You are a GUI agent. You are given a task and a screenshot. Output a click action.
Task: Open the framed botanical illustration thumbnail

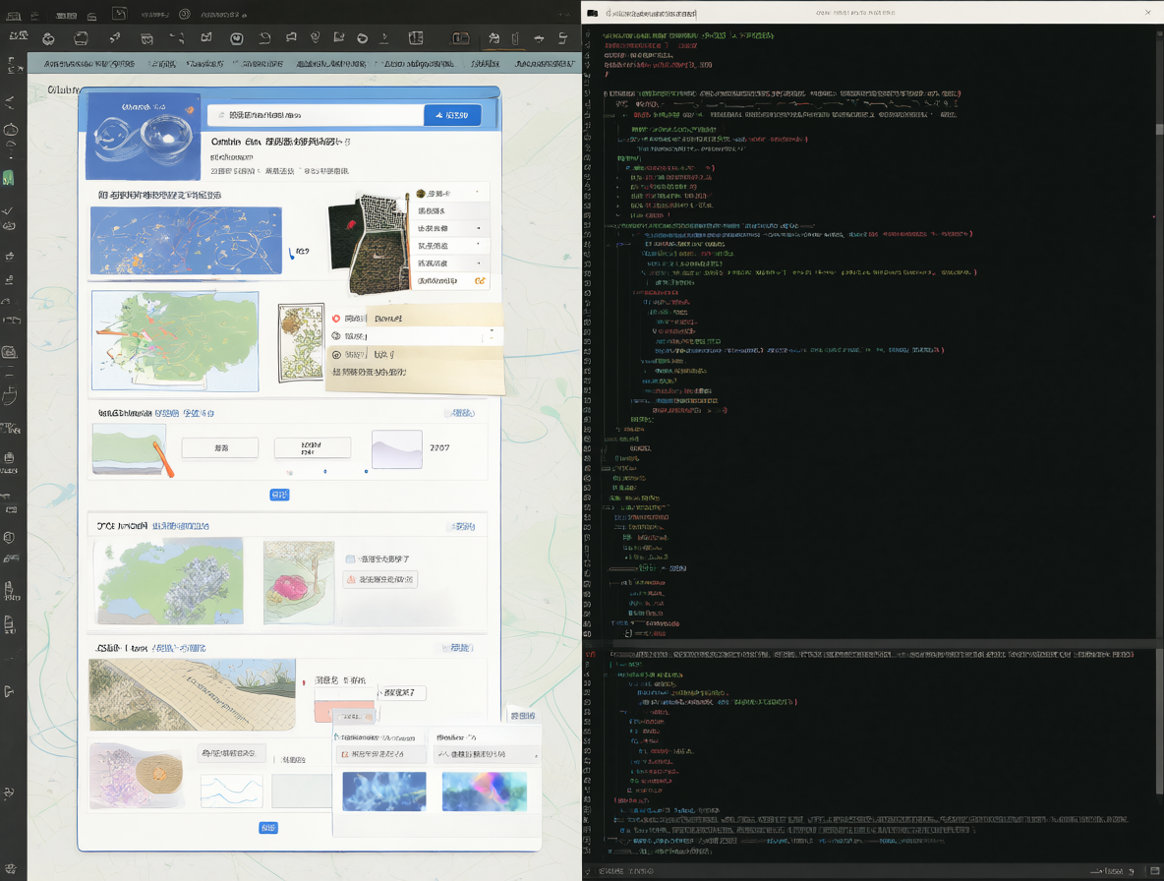click(x=301, y=342)
